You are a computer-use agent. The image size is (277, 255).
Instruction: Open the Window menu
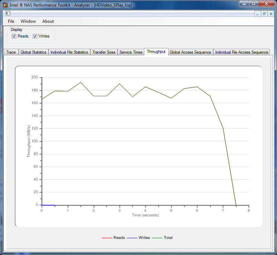coord(28,21)
